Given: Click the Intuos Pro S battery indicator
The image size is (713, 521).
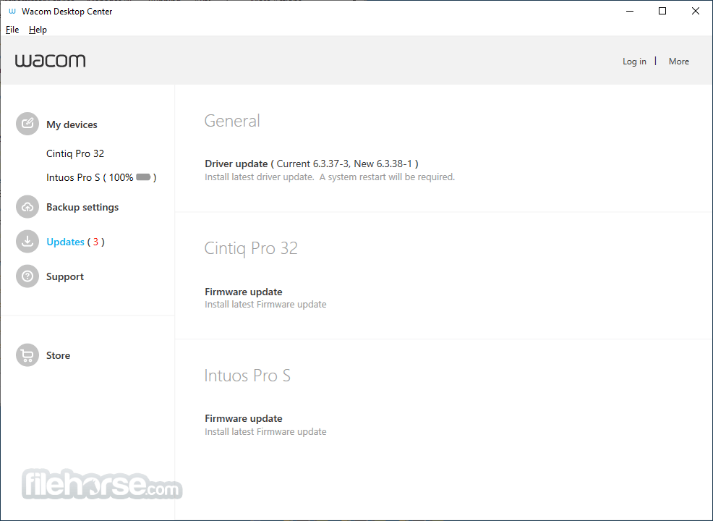Looking at the screenshot, I should (143, 177).
